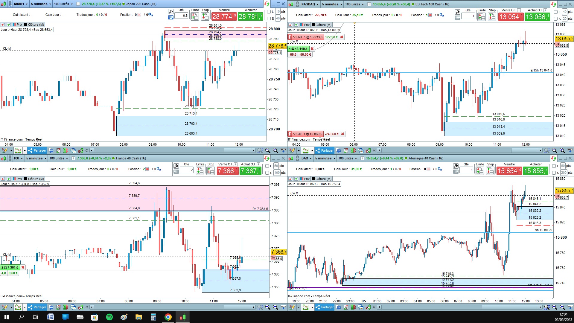Screen dimensions: 574x323
Task: Open the wrench settings in PXI order panel
Action: point(176,166)
